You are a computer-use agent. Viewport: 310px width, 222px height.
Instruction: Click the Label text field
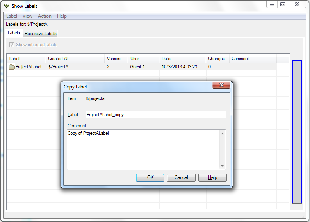pos(156,115)
